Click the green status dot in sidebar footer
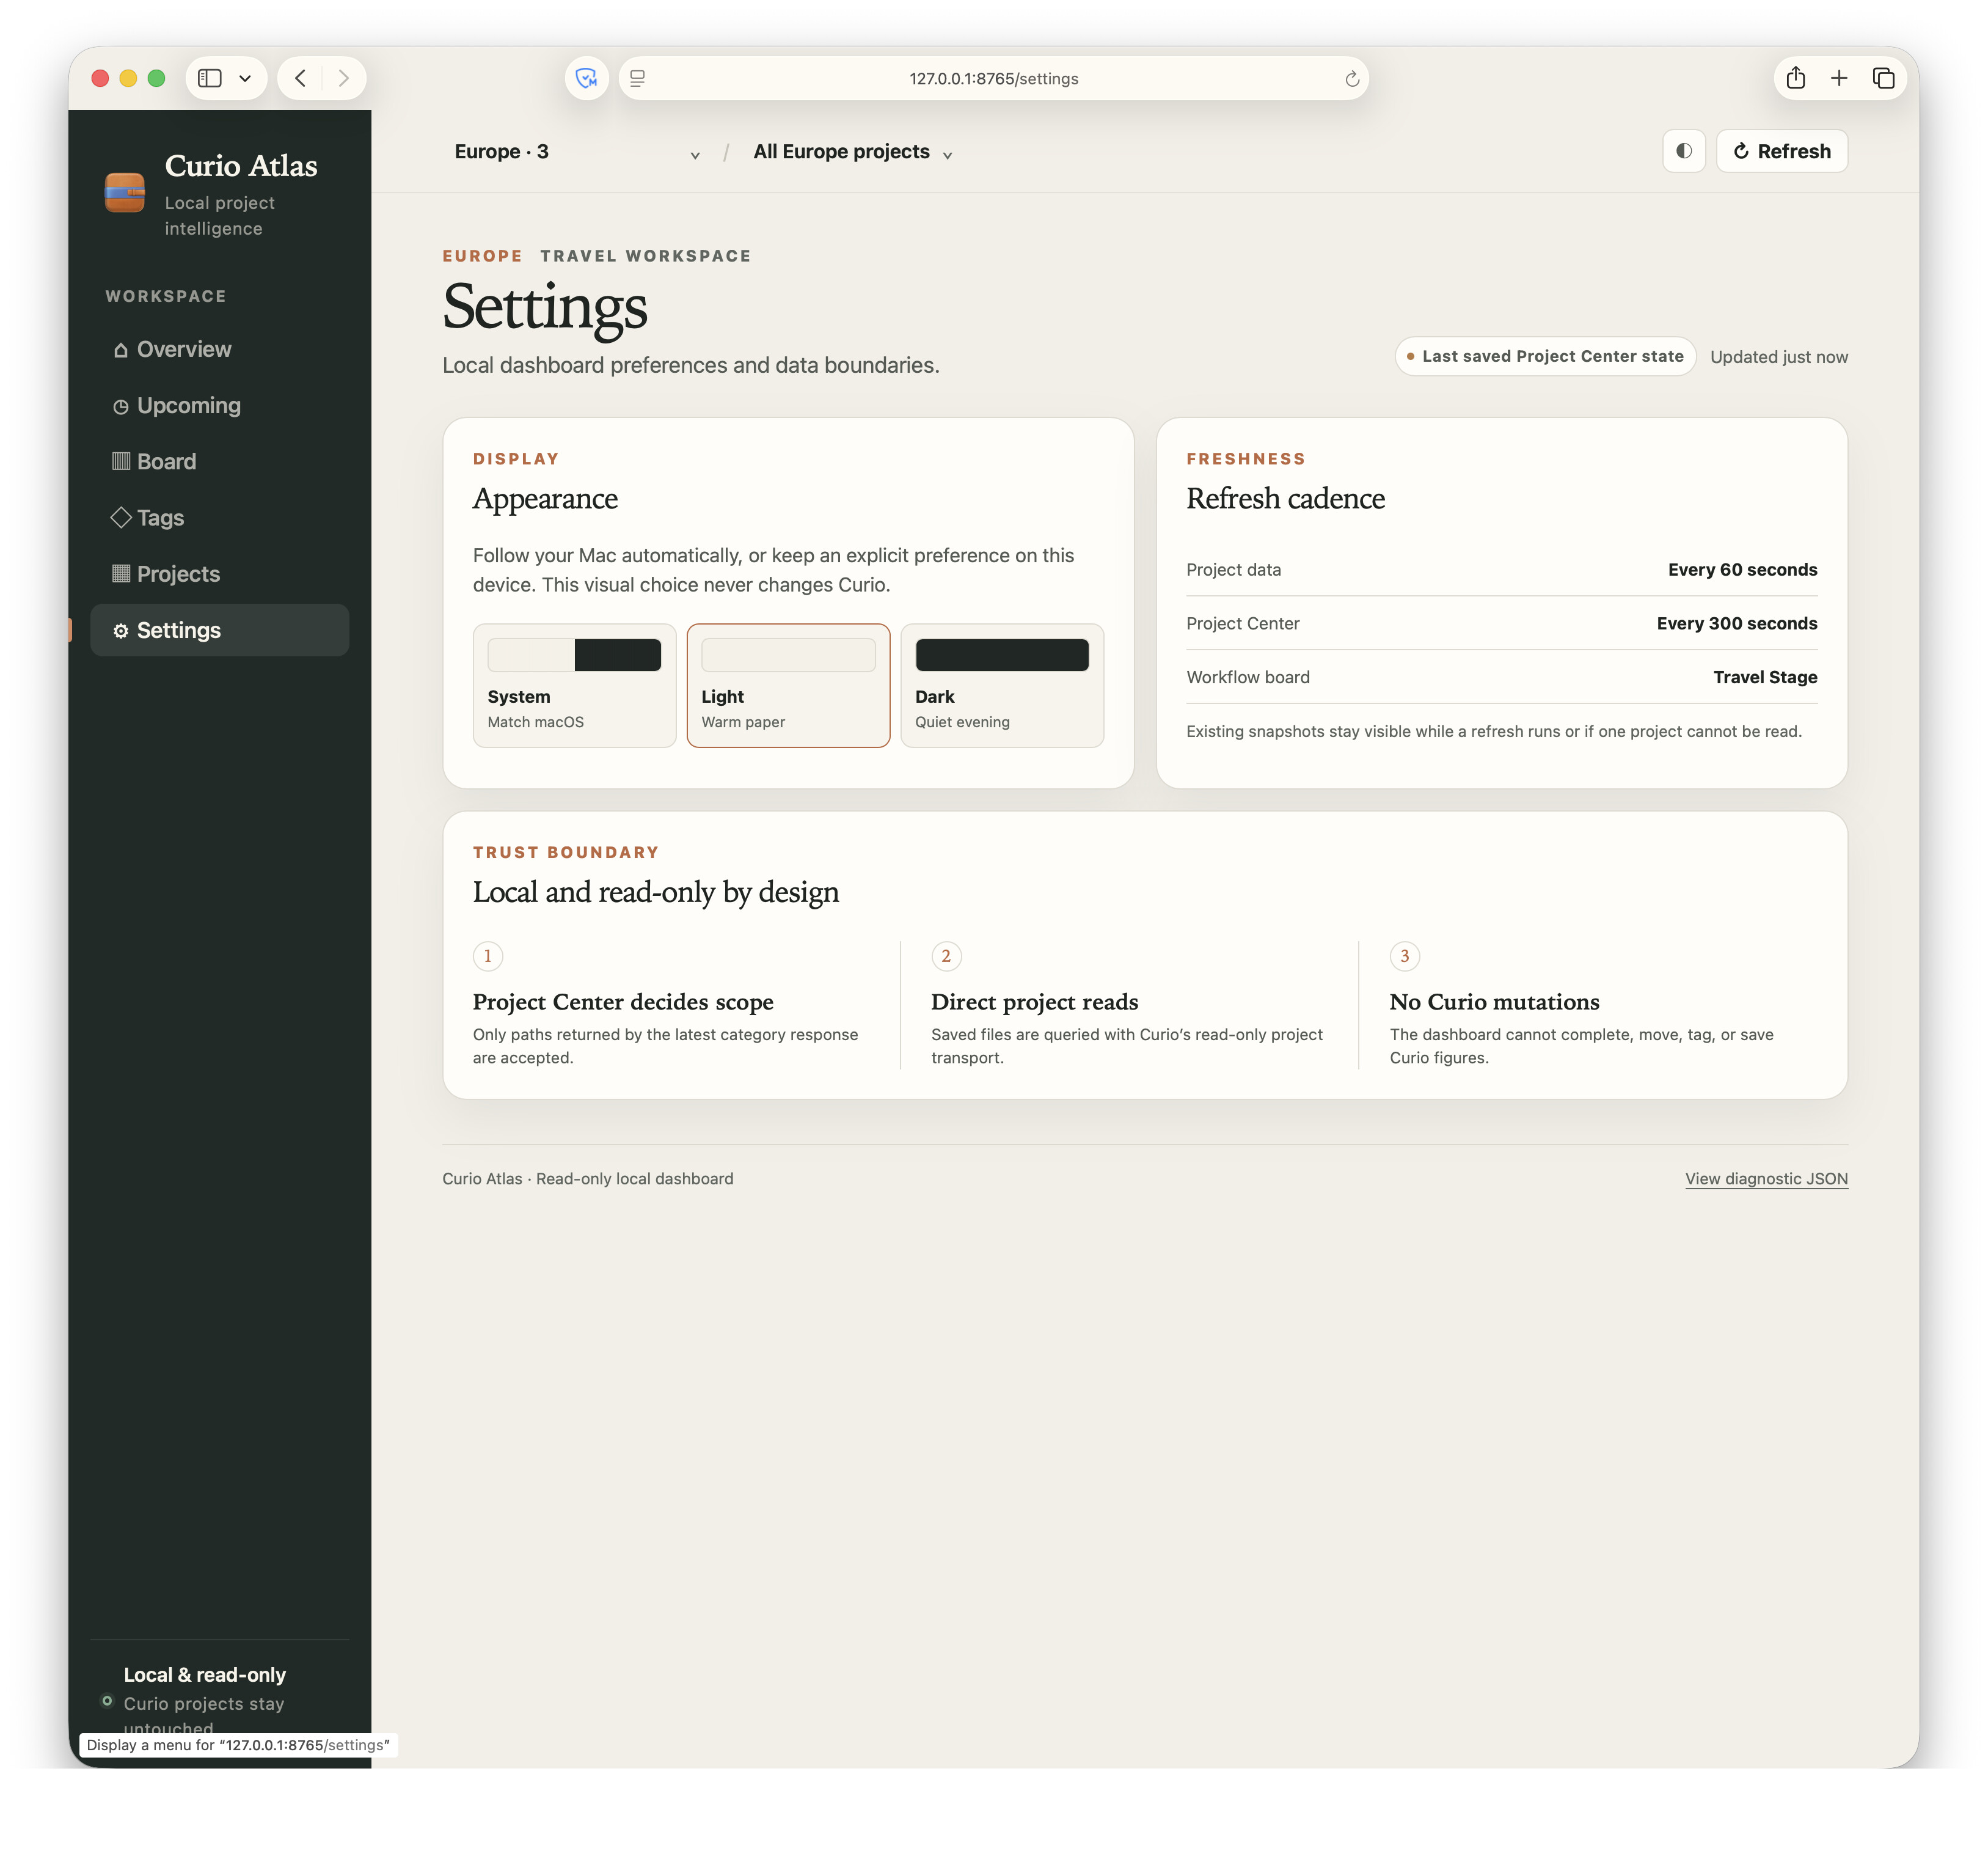Image resolution: width=1988 pixels, height=1859 pixels. click(x=107, y=1701)
